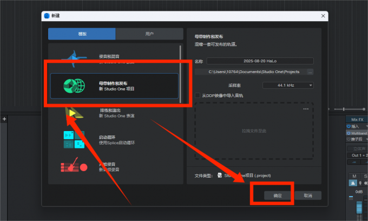The height and width of the screenshot is (221, 368).
Task: Choose 录音和混音 template text
Action: [109, 56]
